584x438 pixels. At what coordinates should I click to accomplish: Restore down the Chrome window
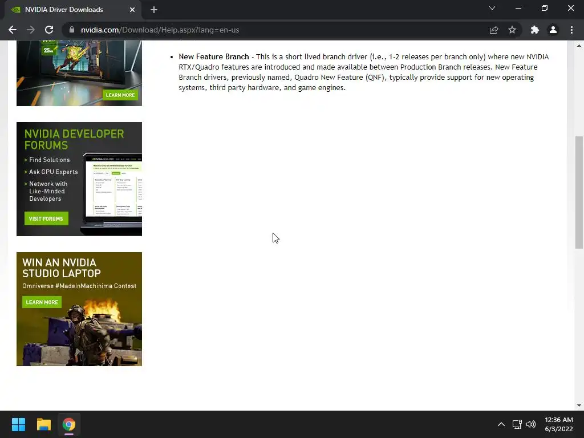[545, 8]
